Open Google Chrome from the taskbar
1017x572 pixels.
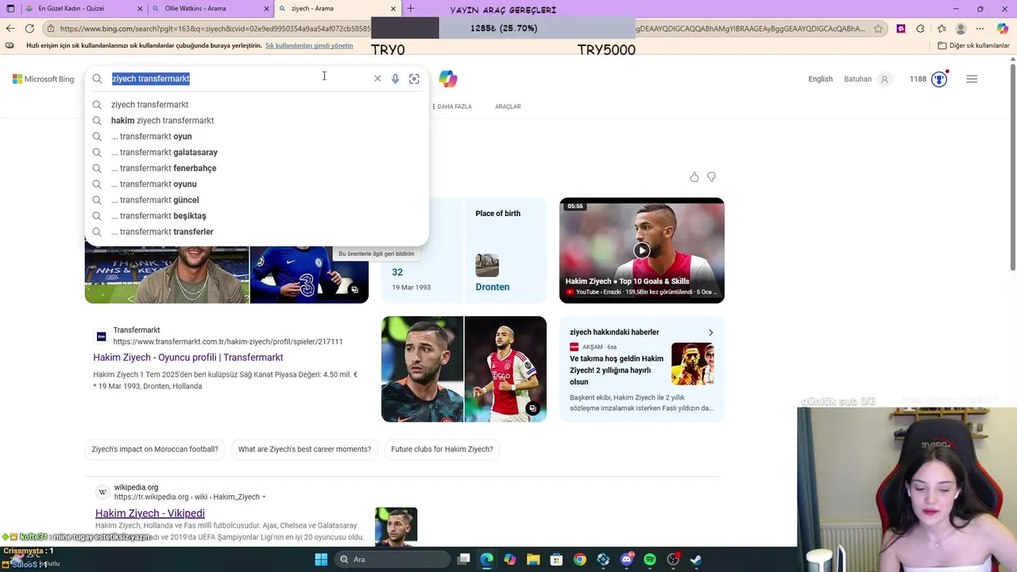[x=580, y=559]
